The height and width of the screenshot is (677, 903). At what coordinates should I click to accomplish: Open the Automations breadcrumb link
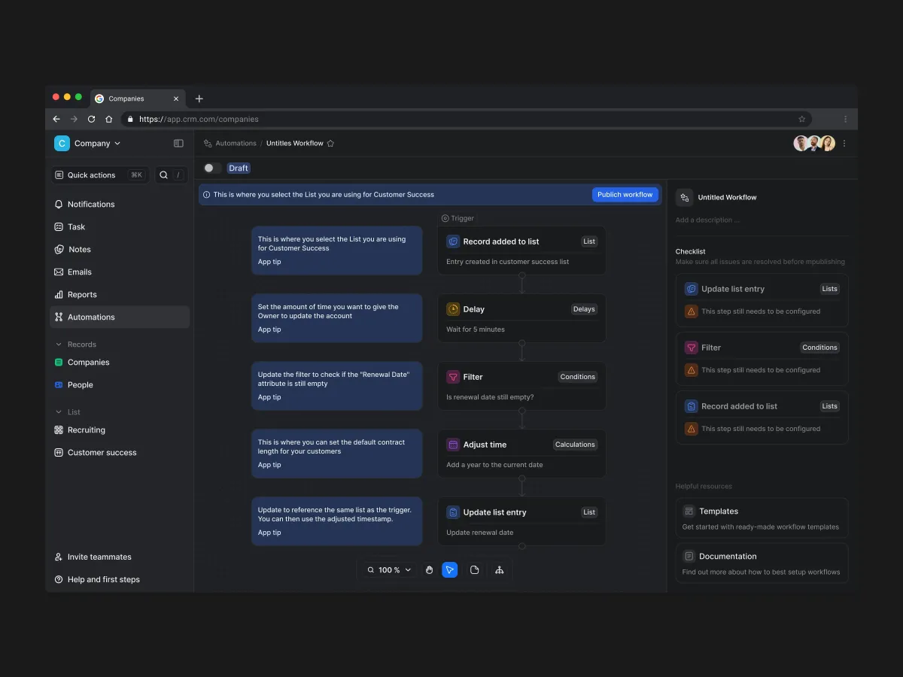click(236, 144)
